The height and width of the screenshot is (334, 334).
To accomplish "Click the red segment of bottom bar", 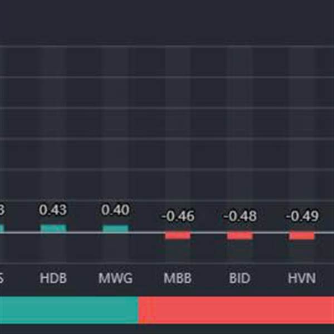I will 236,310.
